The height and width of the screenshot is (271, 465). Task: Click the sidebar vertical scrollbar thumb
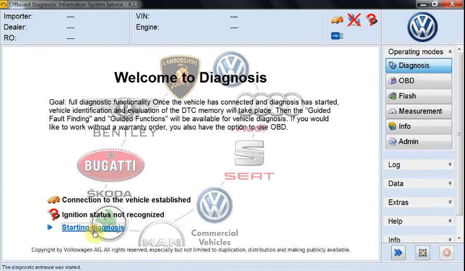(x=459, y=134)
